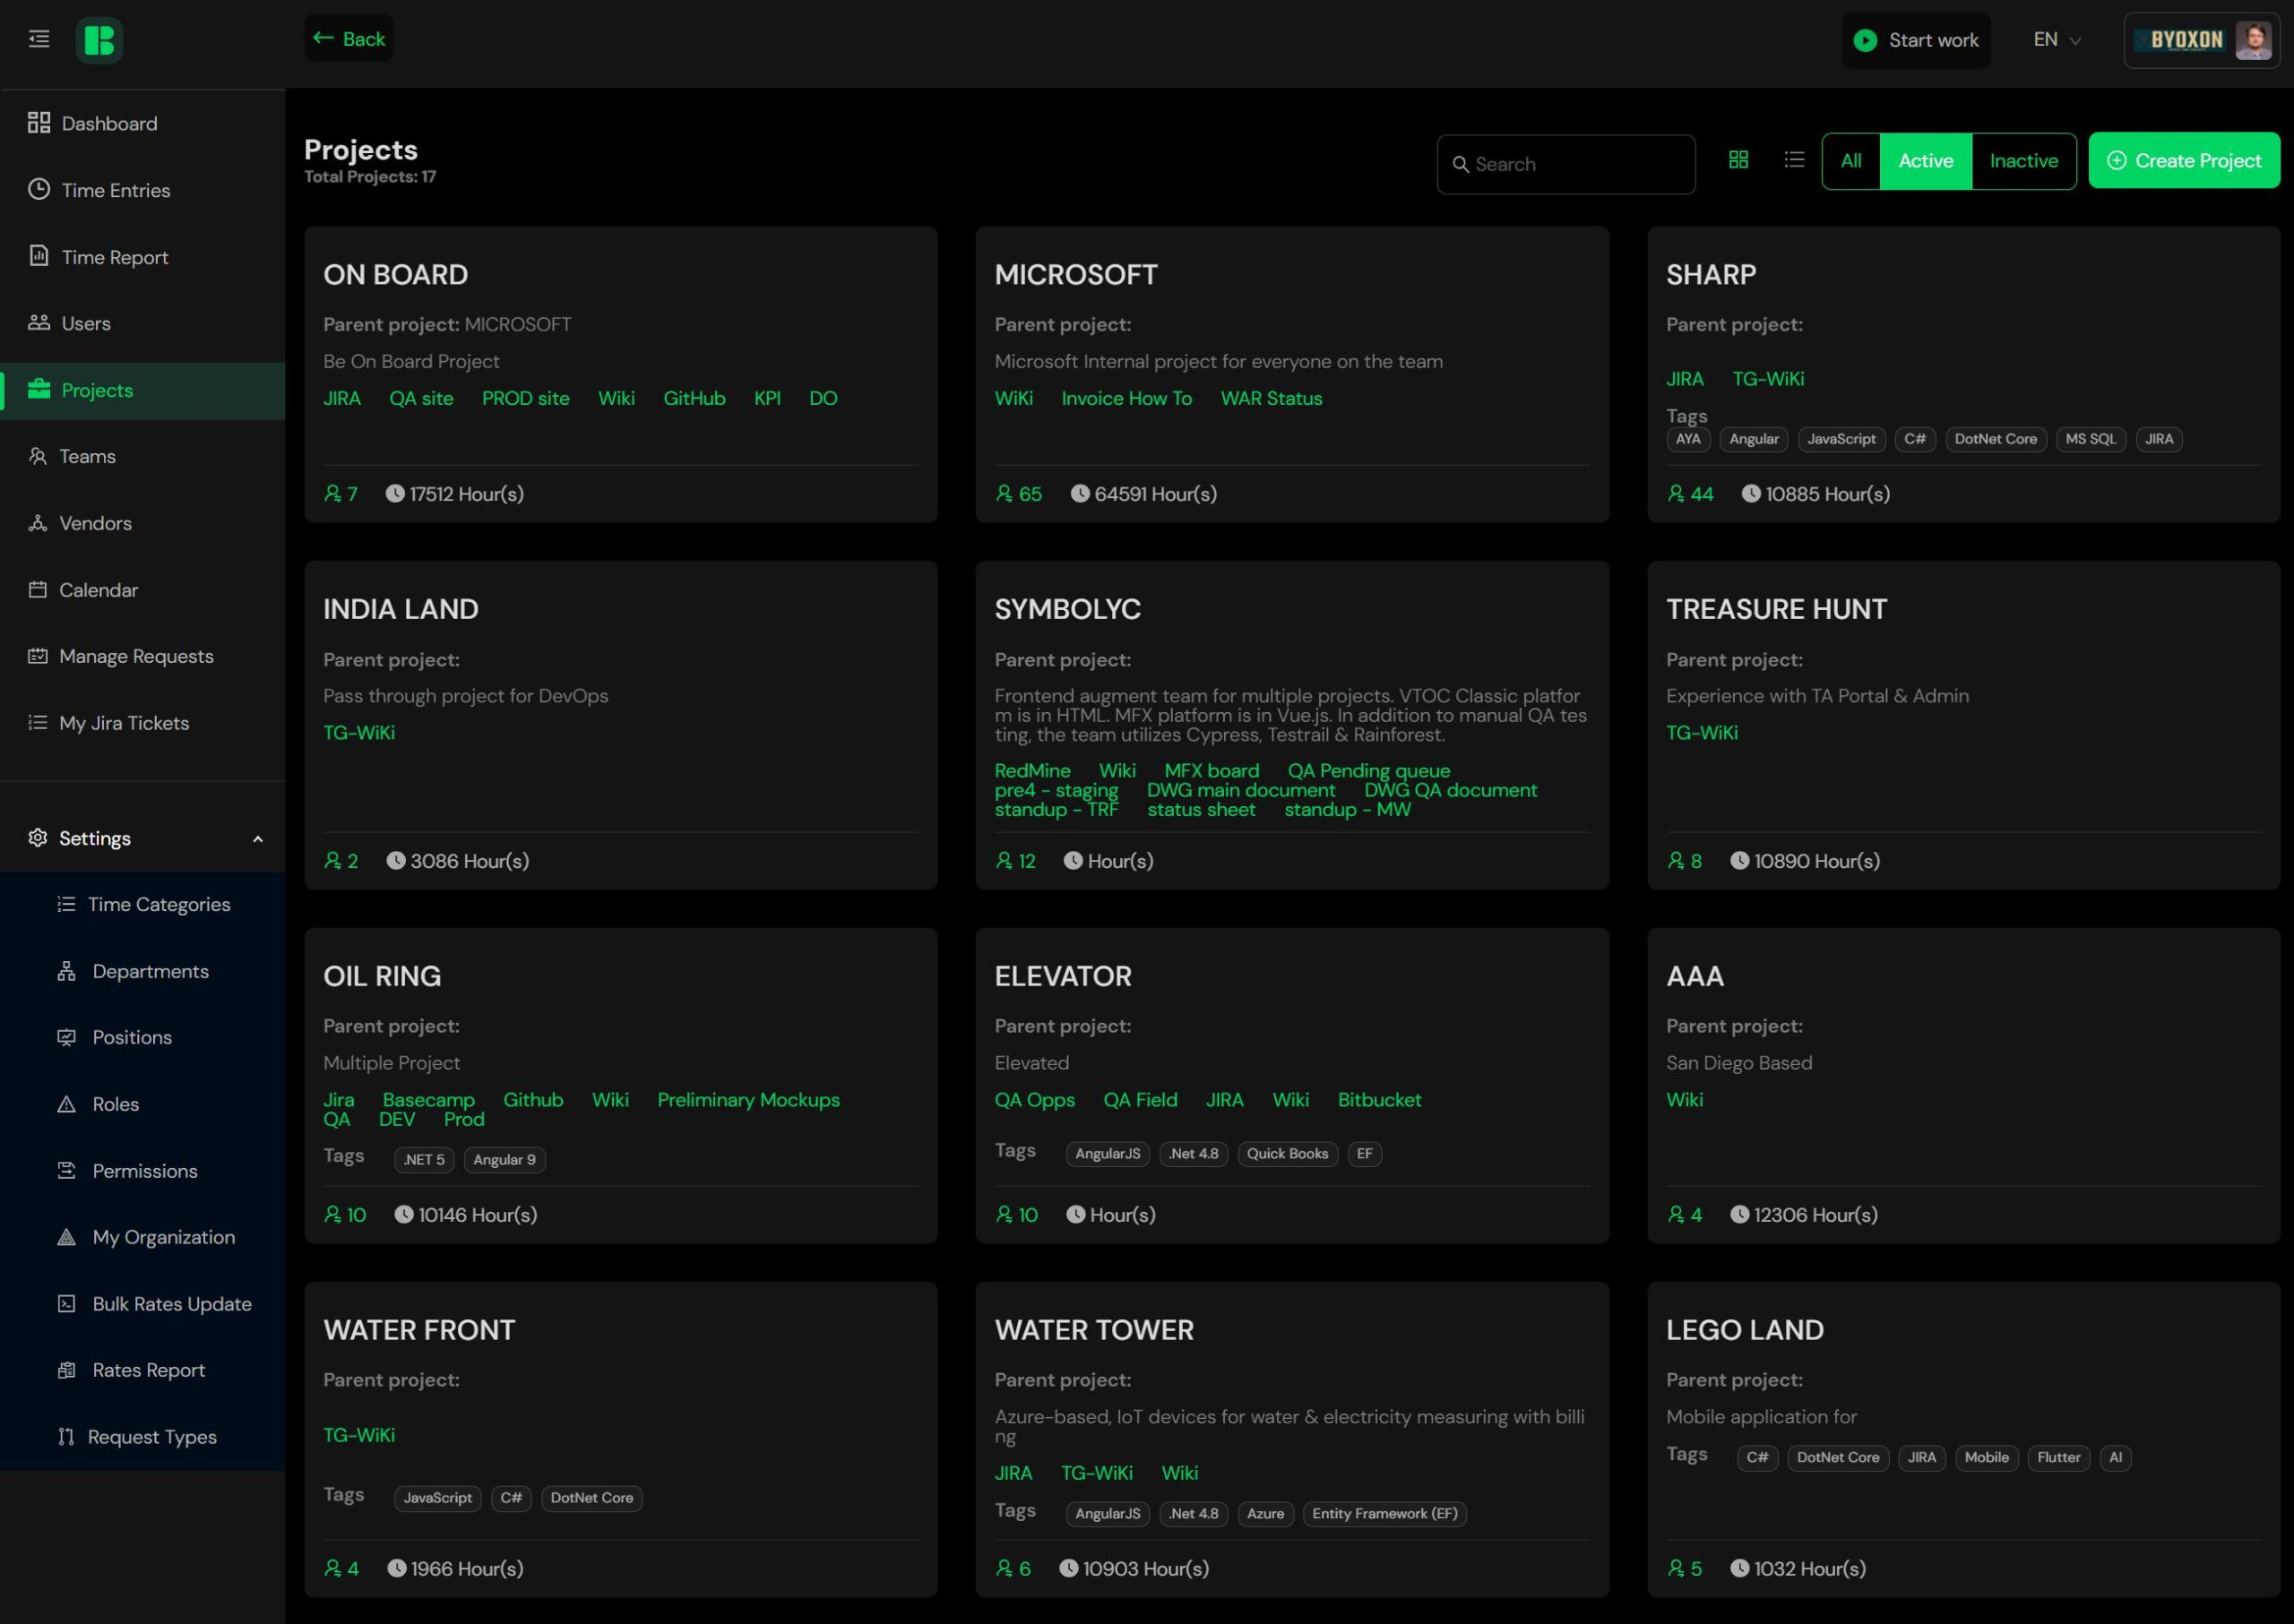
Task: Click the Bulk Rates Update icon
Action: tap(66, 1303)
